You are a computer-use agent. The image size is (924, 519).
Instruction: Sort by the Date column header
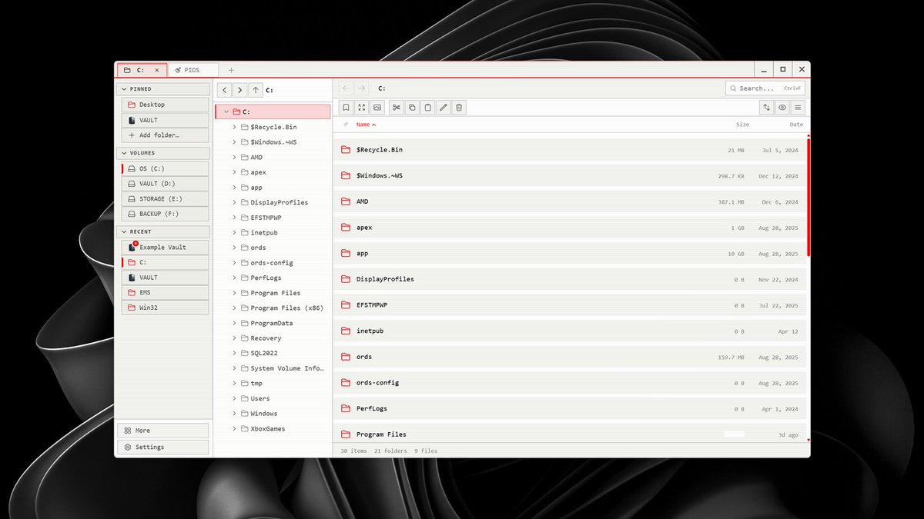[x=796, y=124]
